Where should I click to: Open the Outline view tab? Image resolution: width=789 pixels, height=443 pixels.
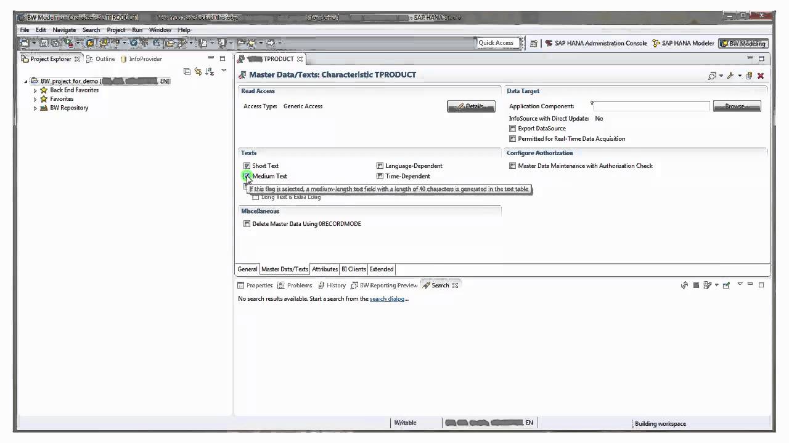coord(100,59)
